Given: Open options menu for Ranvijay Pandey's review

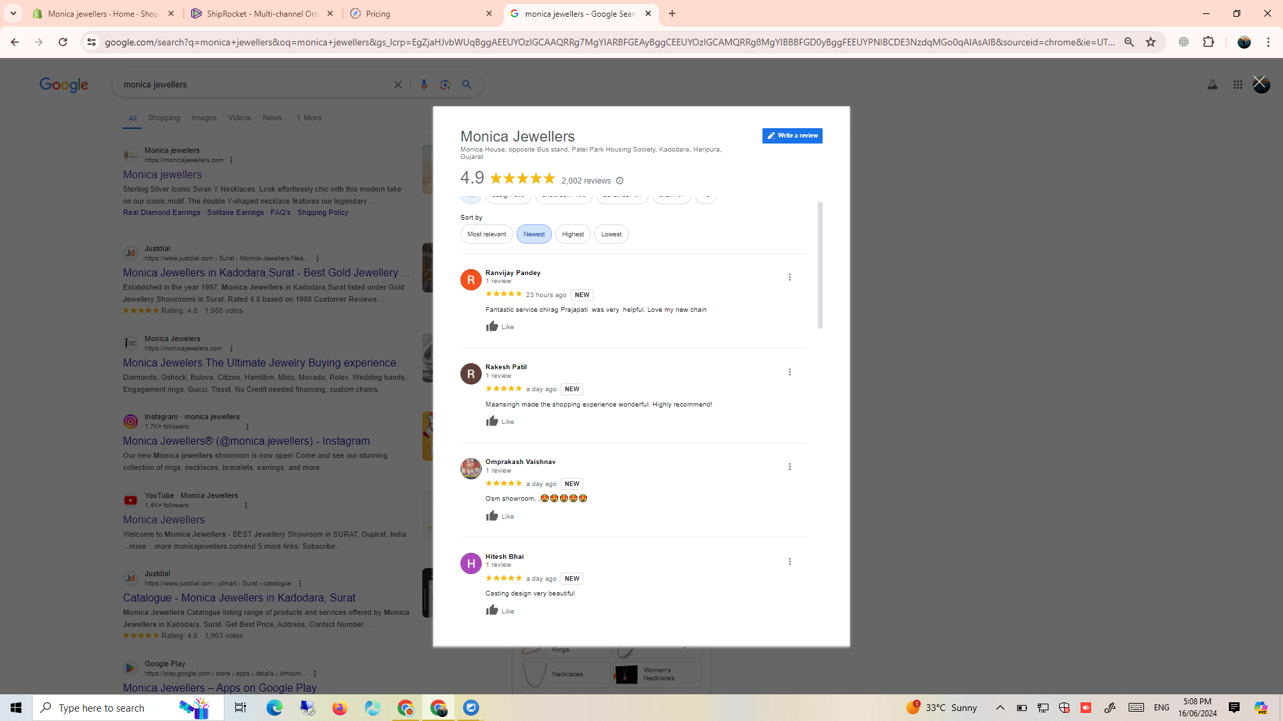Looking at the screenshot, I should (789, 277).
